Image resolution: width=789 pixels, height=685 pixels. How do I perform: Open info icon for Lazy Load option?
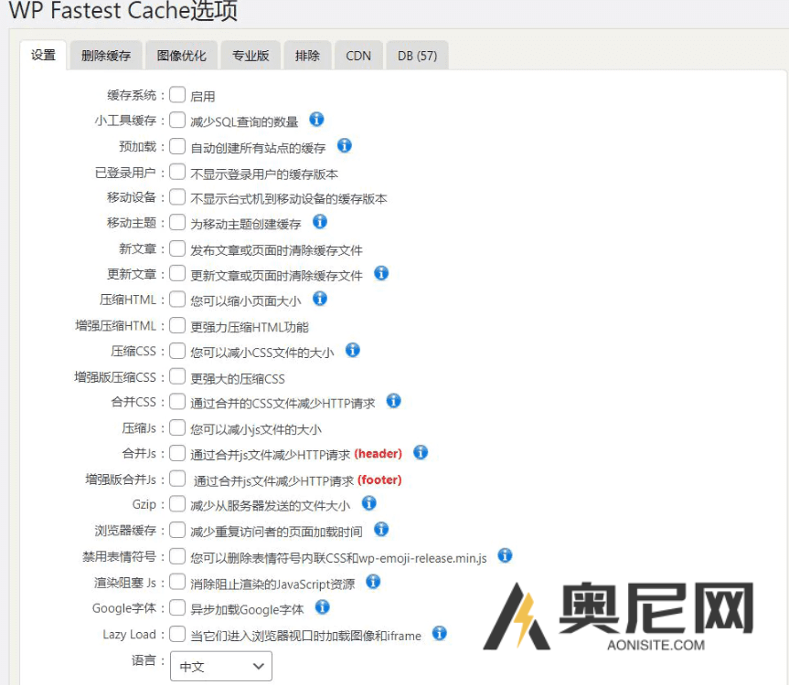point(439,633)
